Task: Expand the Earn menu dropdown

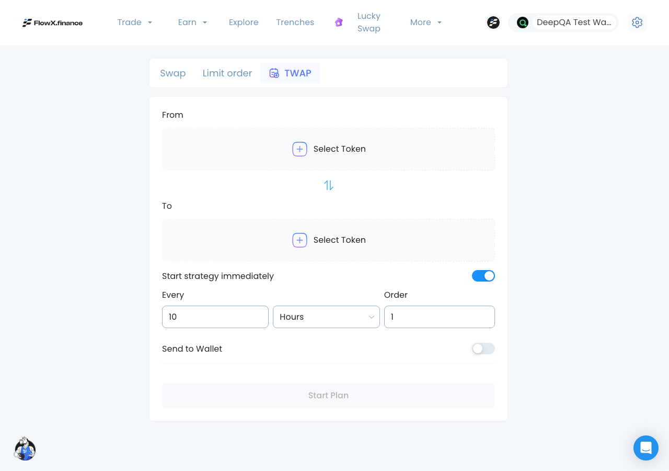Action: (192, 23)
